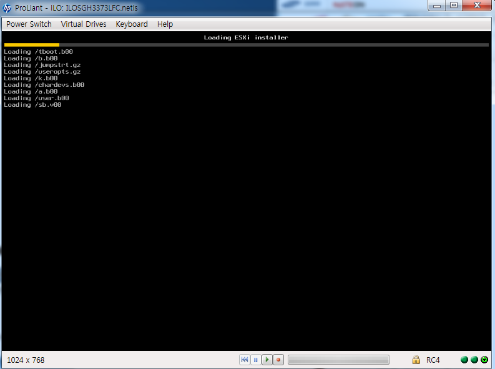The height and width of the screenshot is (369, 495).
Task: Click the rewind to start playback button
Action: [x=245, y=360]
